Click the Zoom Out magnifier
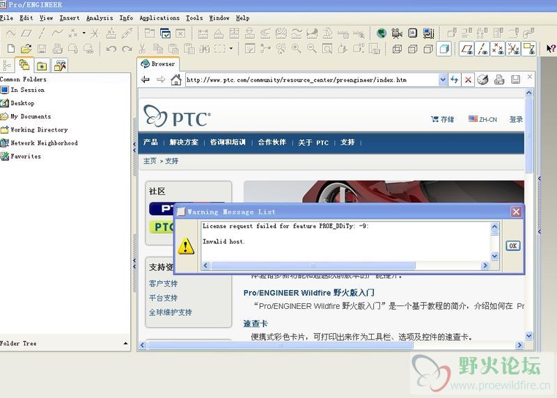Screen dimensions: 557x398 (x=311, y=48)
